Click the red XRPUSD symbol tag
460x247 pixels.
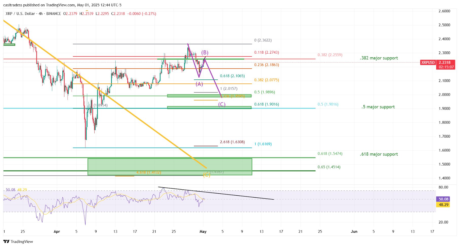click(428, 63)
